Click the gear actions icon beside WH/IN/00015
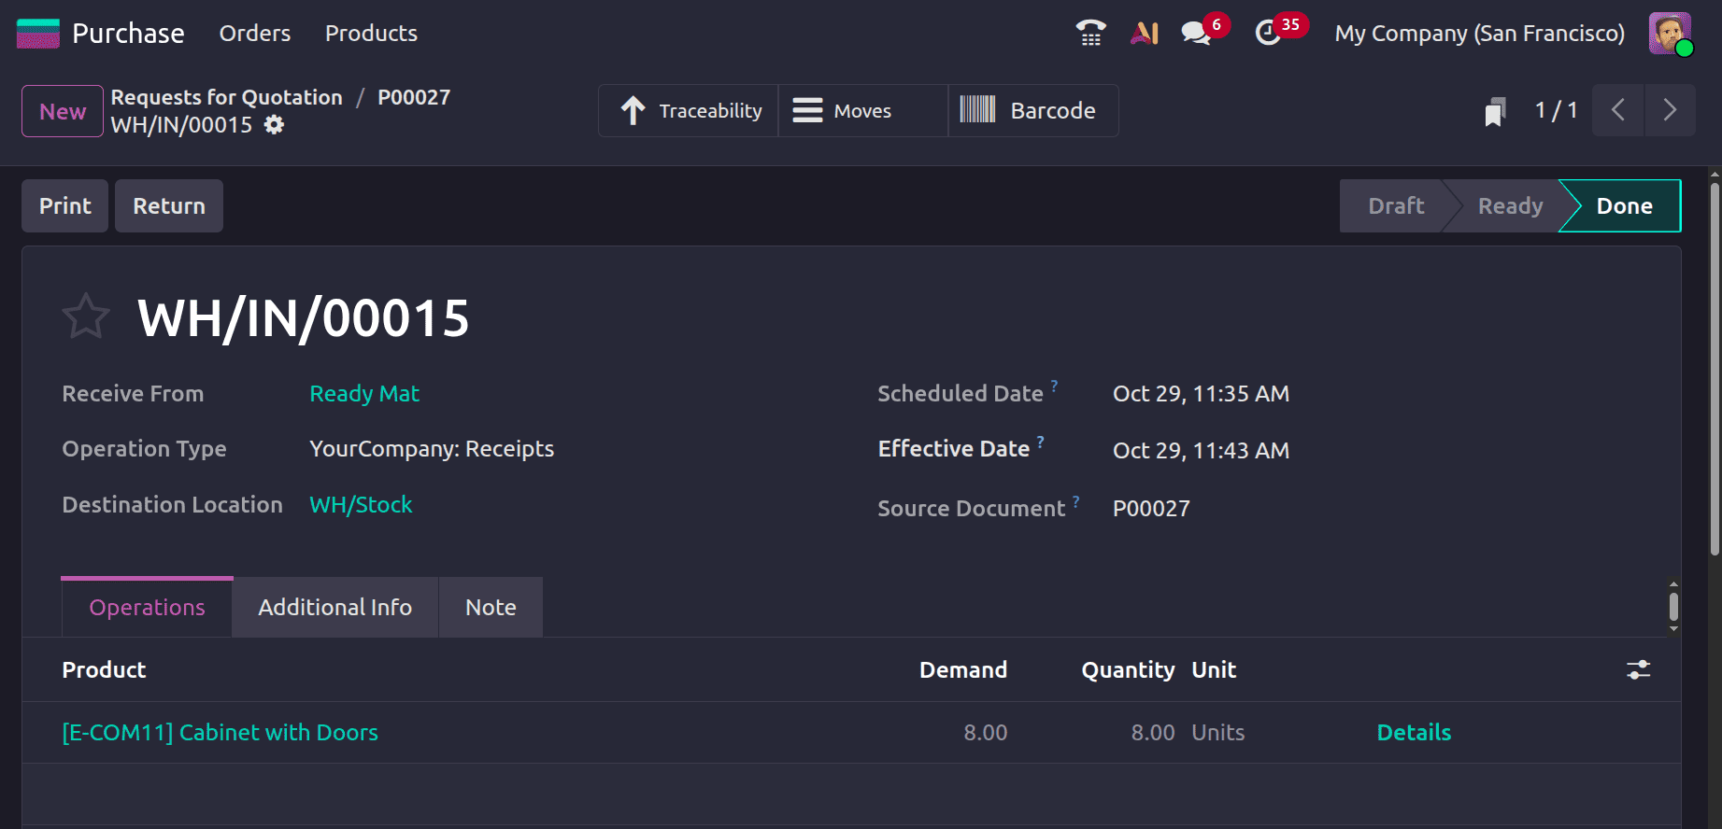1722x829 pixels. (x=274, y=125)
